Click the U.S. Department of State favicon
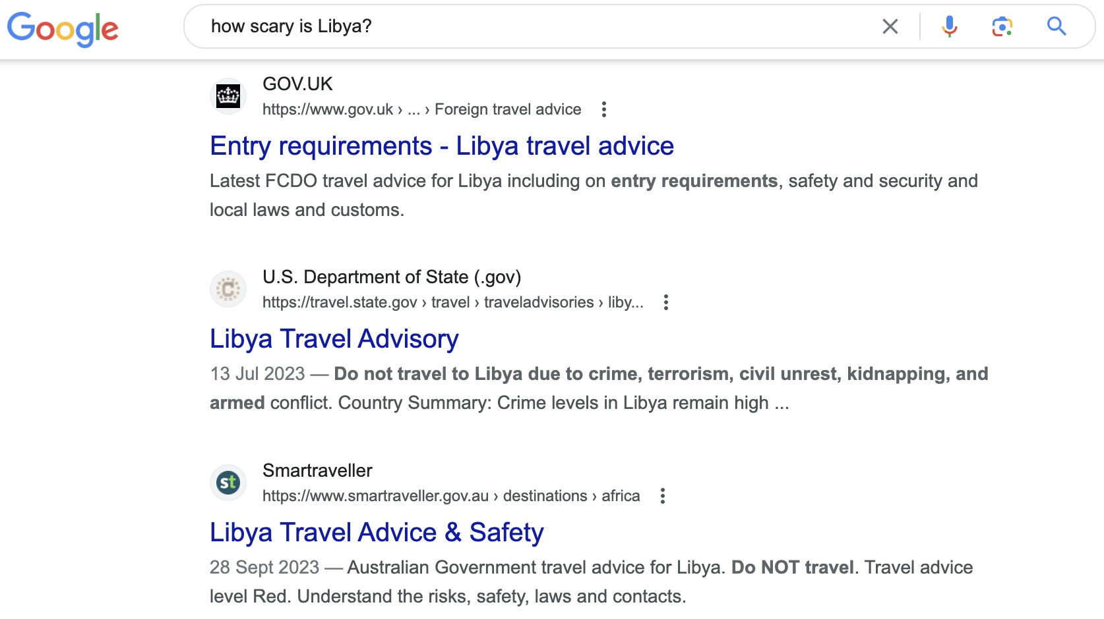 coord(228,289)
